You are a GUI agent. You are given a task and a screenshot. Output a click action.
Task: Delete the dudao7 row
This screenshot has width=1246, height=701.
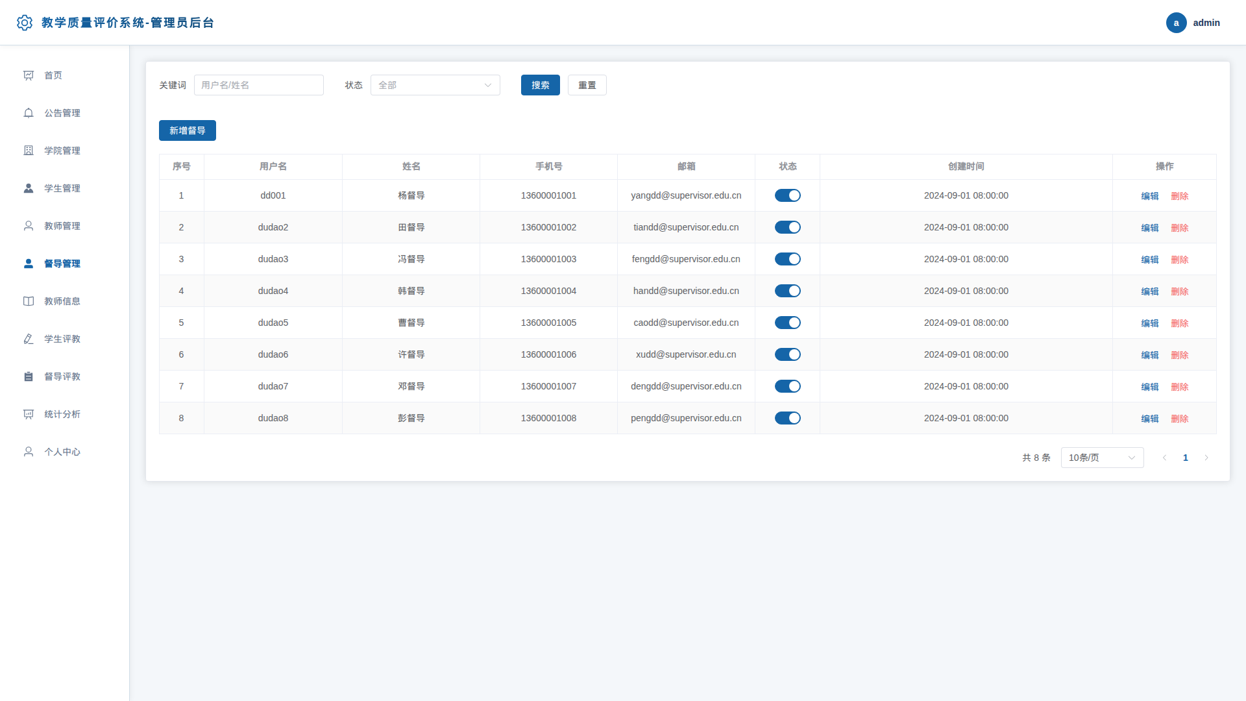click(x=1179, y=387)
